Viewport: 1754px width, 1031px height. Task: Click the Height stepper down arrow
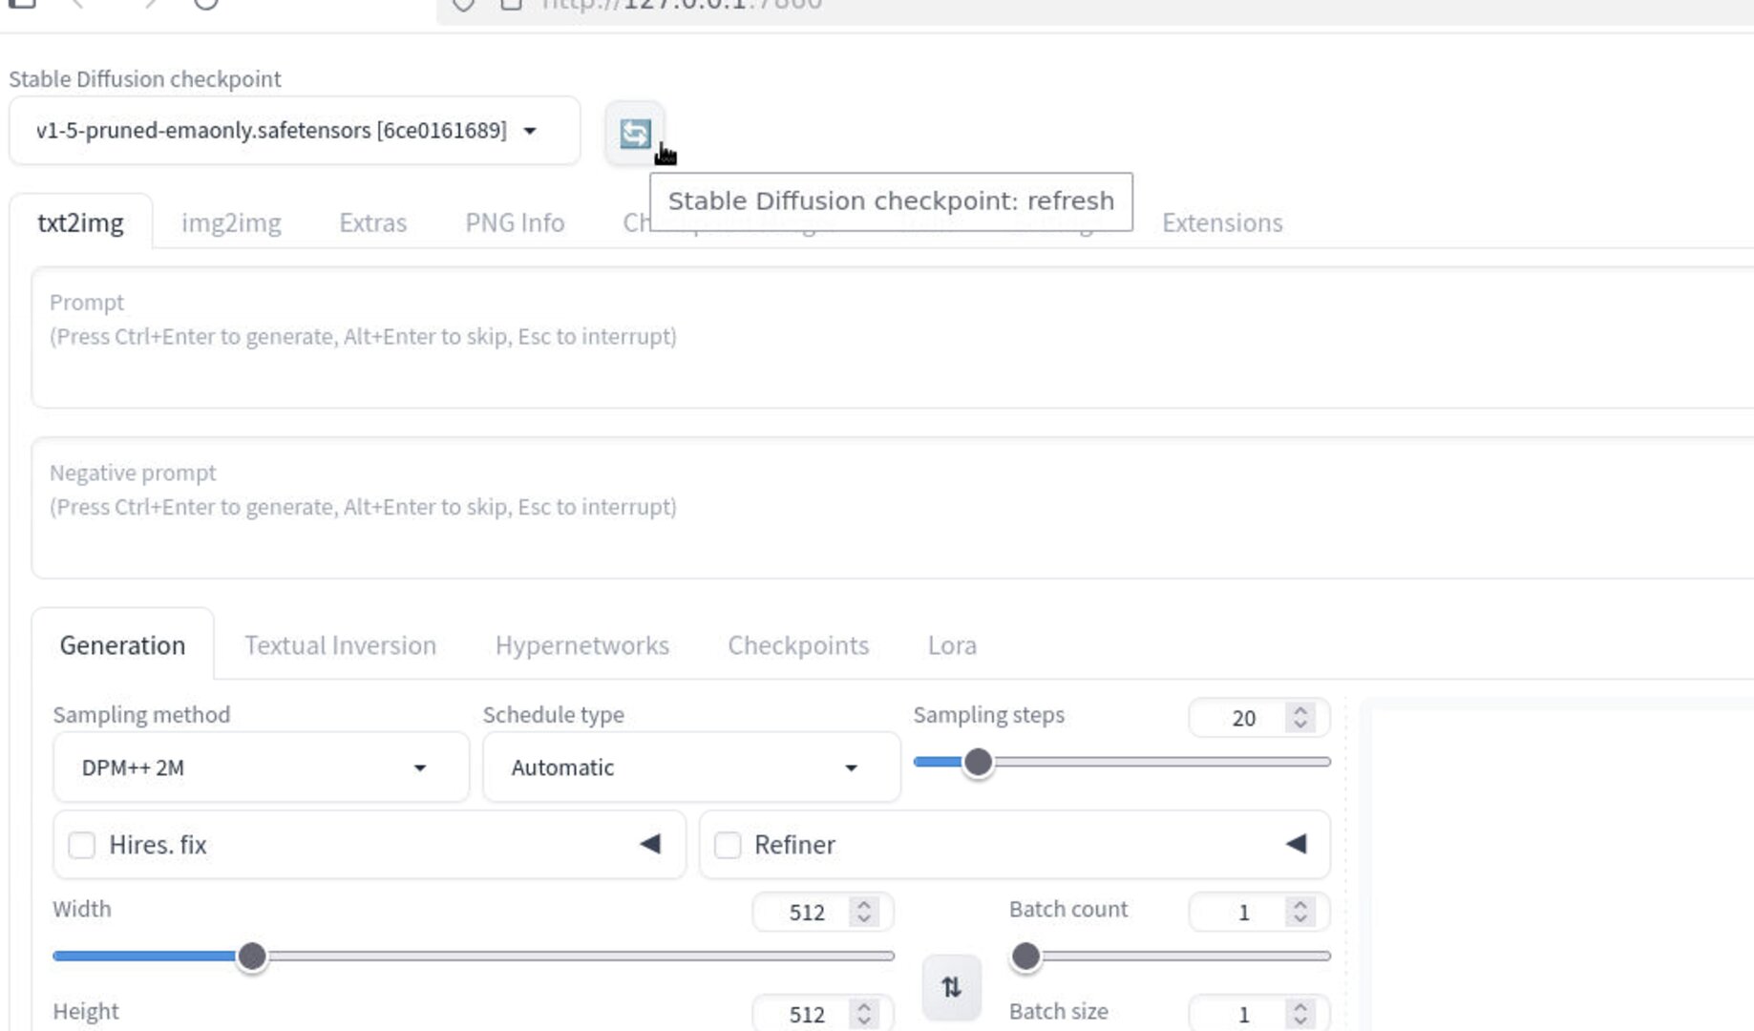tap(862, 1022)
